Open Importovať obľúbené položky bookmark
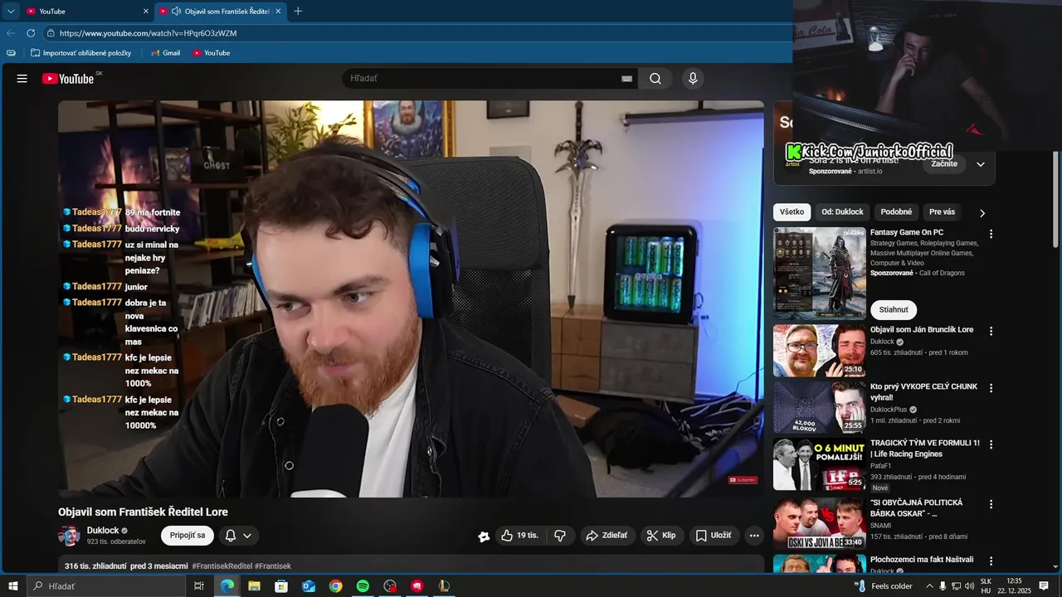The image size is (1062, 597). (80, 53)
